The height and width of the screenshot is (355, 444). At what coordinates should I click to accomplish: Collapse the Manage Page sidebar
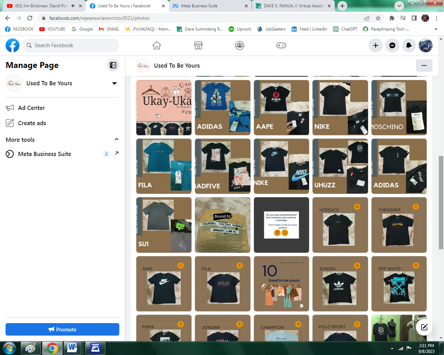(x=113, y=65)
